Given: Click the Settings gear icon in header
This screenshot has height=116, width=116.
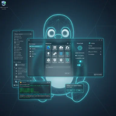Looking at the screenshot, I should [x=90, y=43].
